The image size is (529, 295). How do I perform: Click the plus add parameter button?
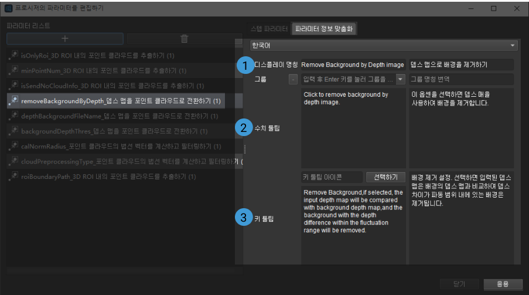(65, 39)
